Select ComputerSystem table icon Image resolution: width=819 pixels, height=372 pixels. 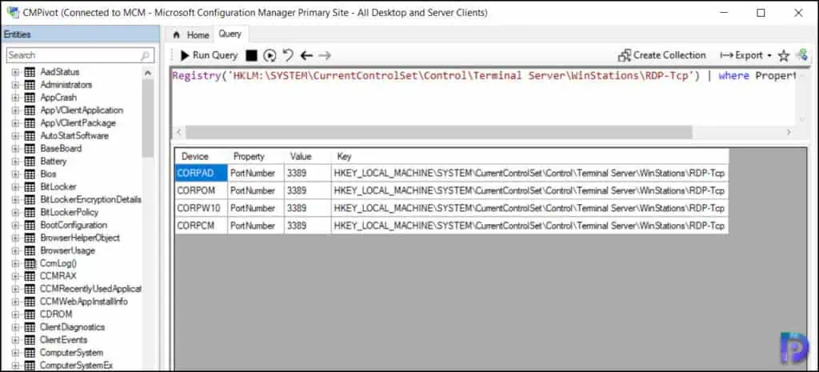(30, 353)
